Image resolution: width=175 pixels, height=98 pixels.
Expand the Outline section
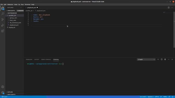coord(15,92)
